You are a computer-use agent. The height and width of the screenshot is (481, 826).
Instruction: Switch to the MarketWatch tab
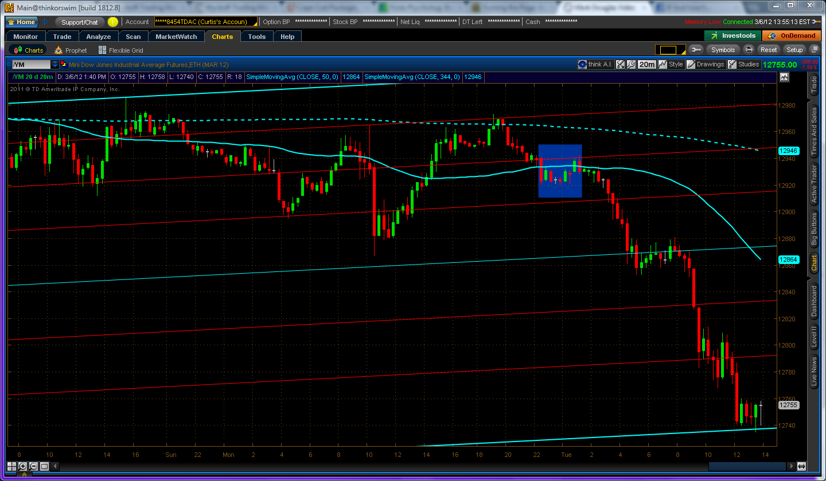point(176,37)
